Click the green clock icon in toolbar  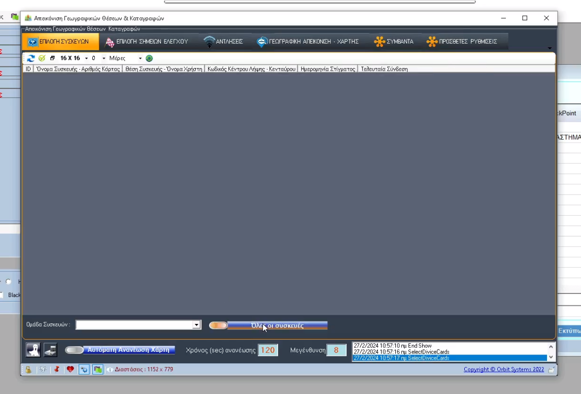(149, 58)
